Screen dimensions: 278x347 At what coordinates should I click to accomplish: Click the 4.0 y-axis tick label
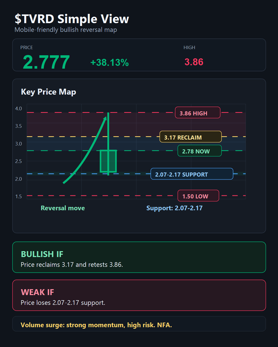point(19,108)
